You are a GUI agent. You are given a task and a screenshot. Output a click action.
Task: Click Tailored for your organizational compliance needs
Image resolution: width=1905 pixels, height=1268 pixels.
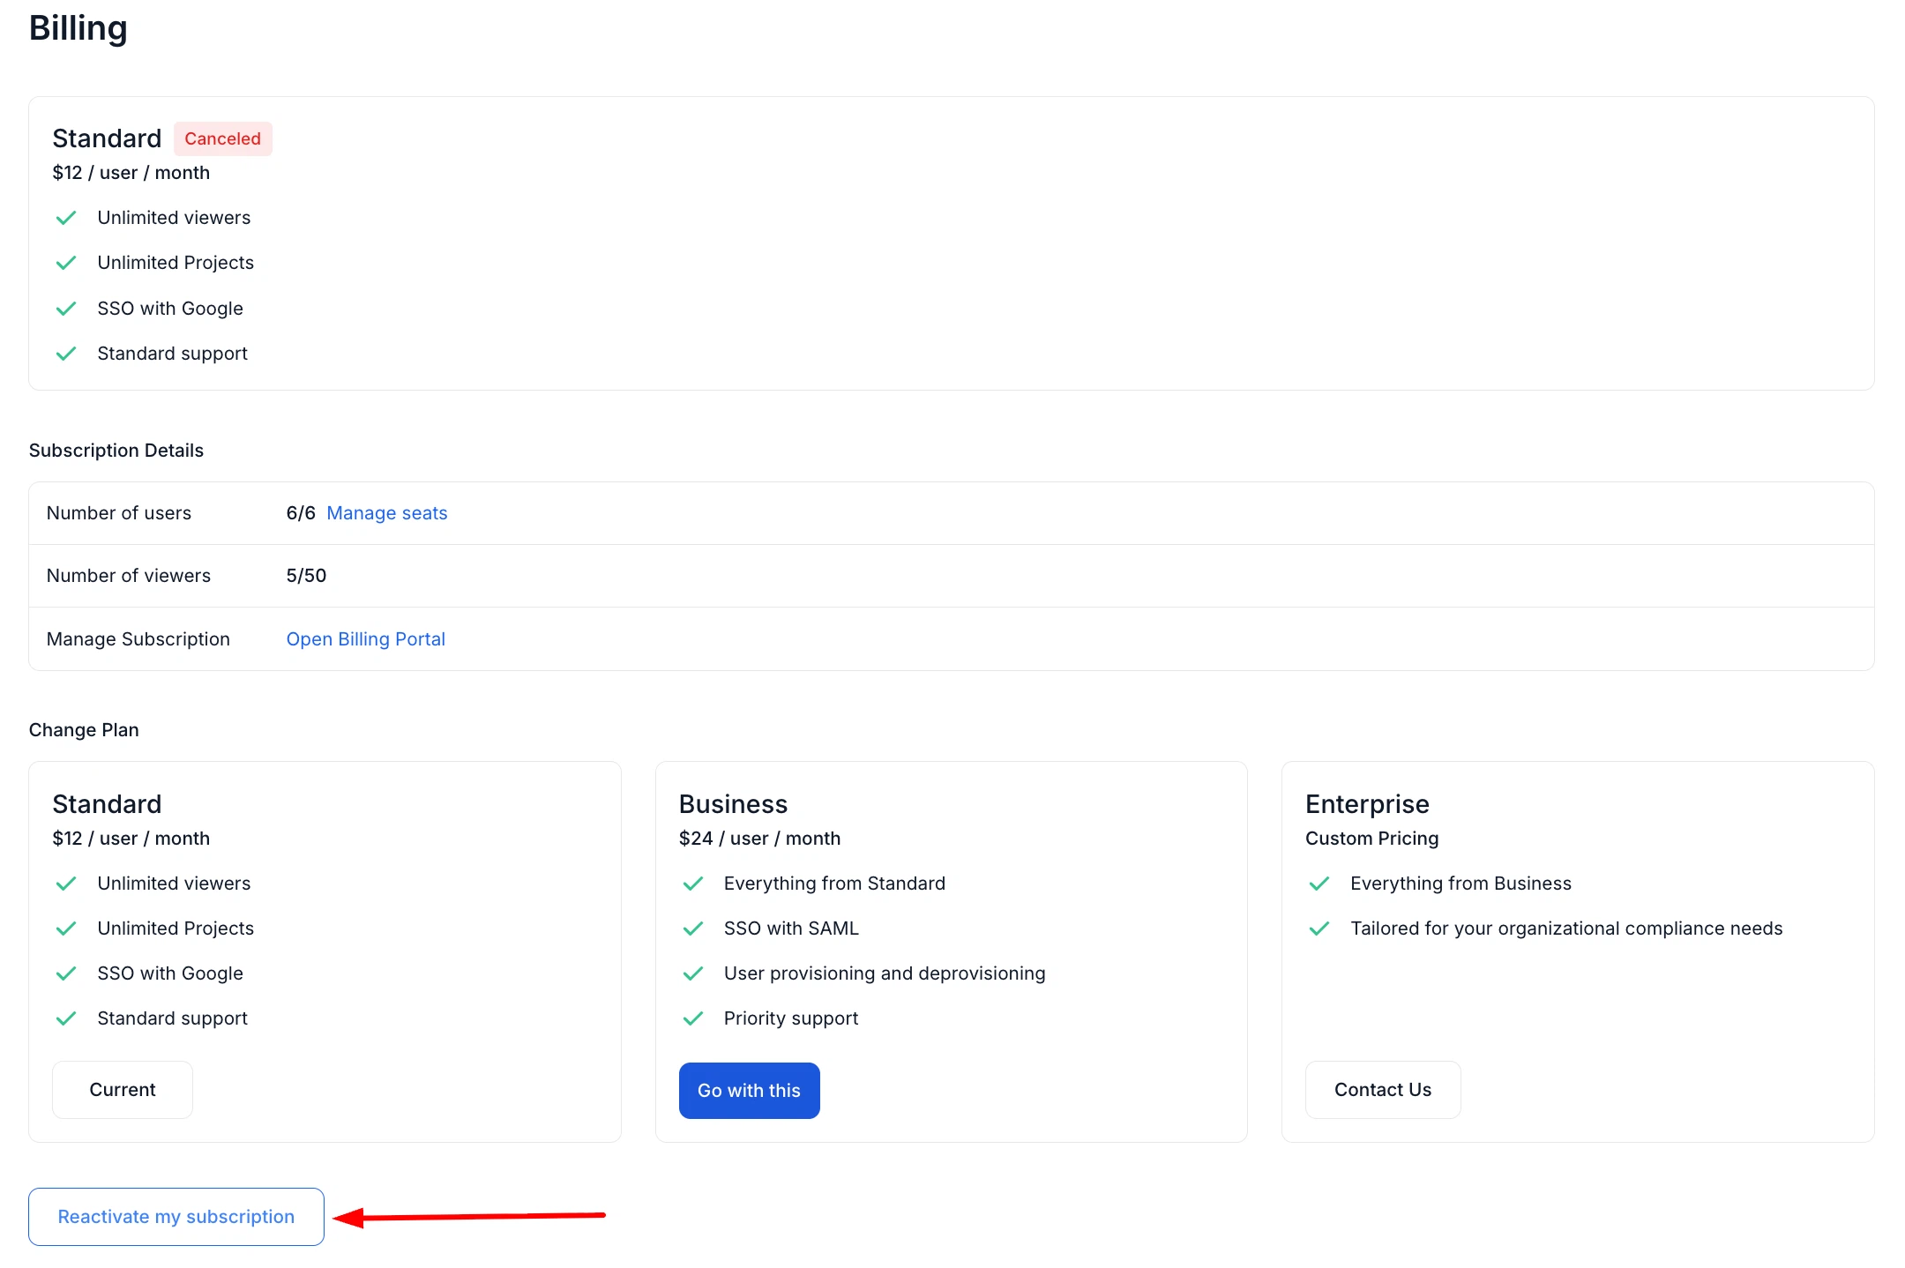pyautogui.click(x=1566, y=929)
